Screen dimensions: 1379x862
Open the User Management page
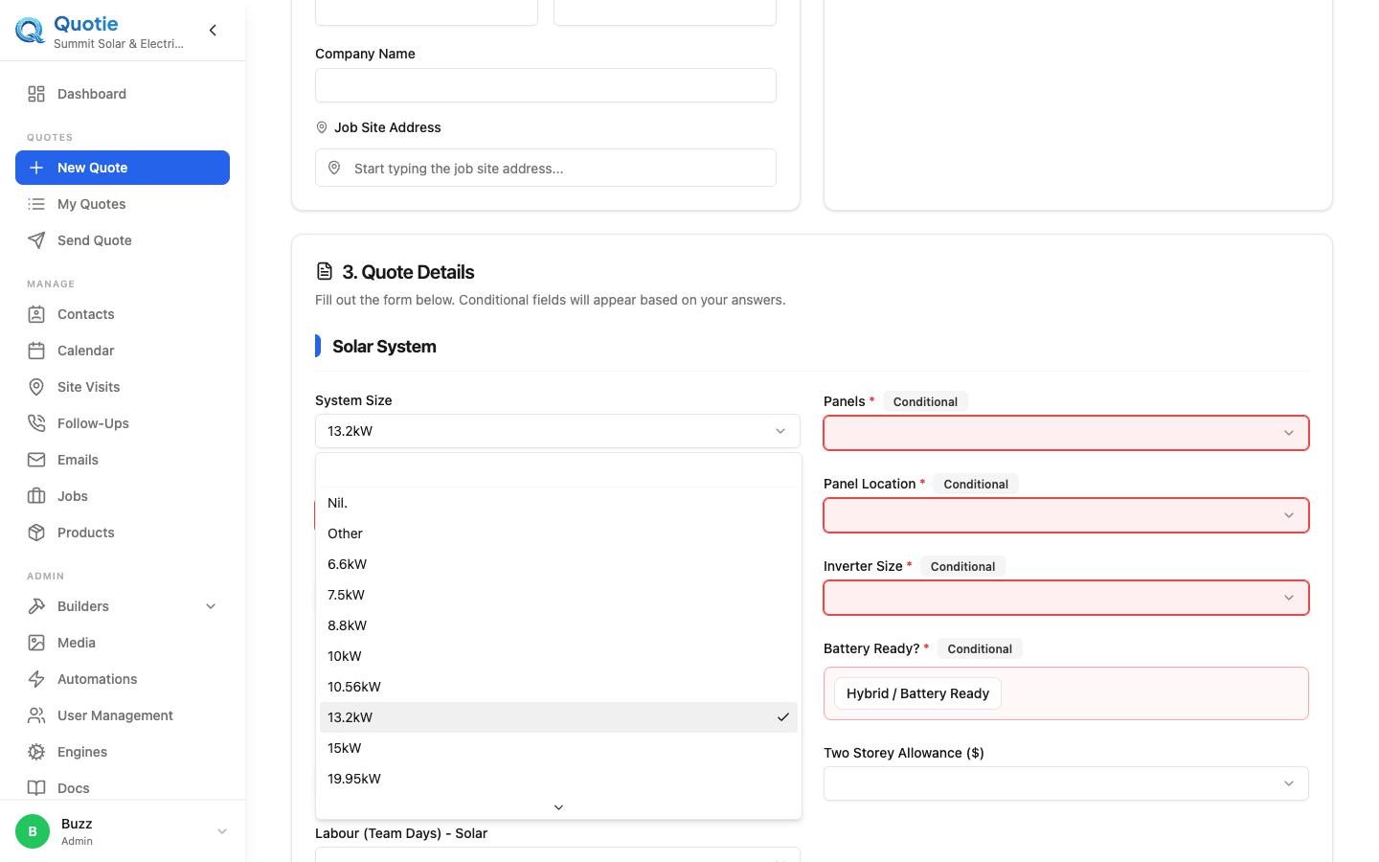tap(123, 715)
